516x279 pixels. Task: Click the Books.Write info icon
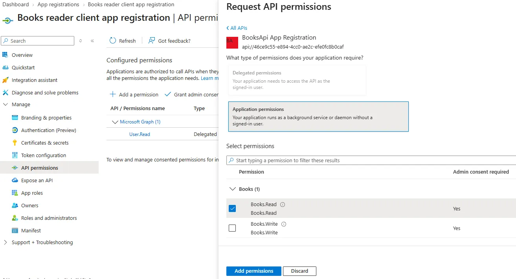[x=284, y=224]
